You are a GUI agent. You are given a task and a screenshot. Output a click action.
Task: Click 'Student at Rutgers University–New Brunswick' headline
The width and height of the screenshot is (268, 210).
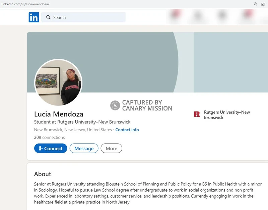82,122
